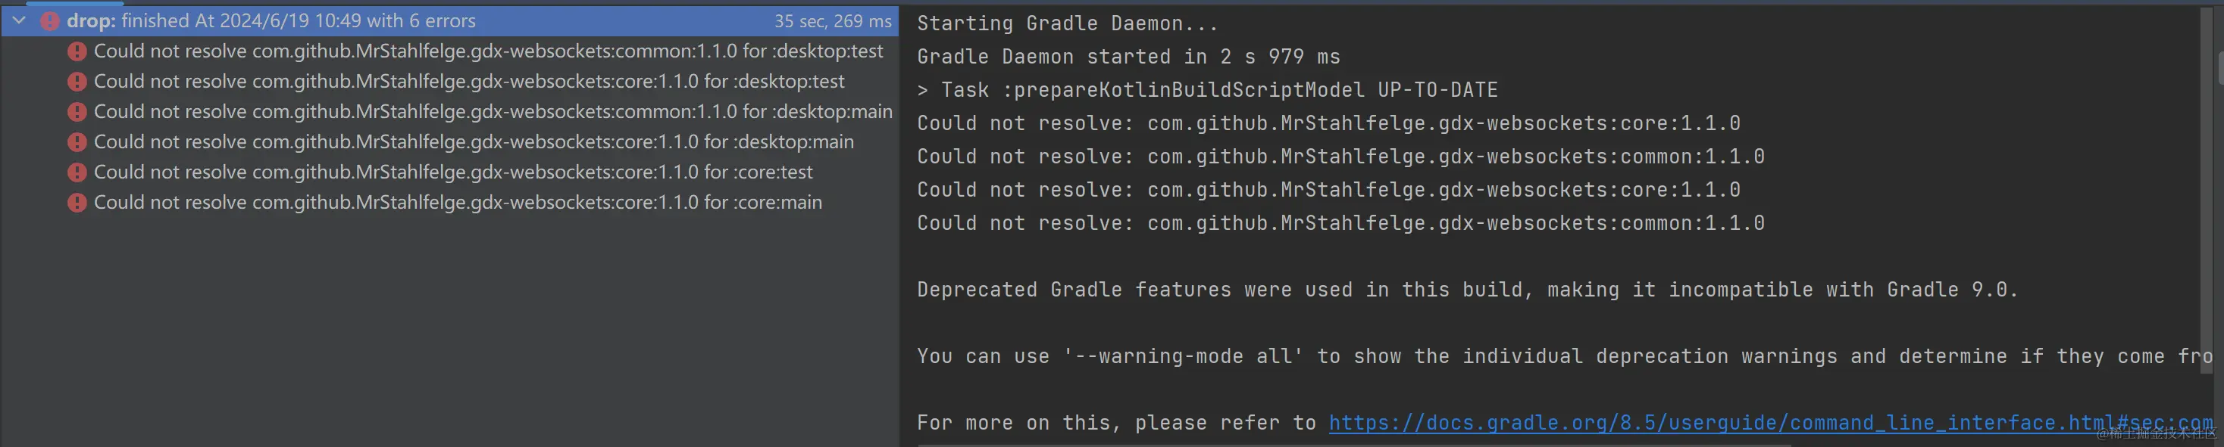Click error icon for common:1.1.0 :desktop:main
This screenshot has width=2224, height=447.
(77, 112)
